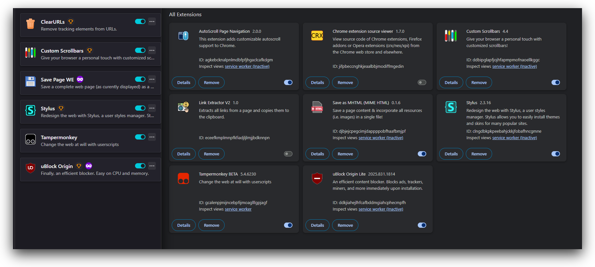Image resolution: width=595 pixels, height=267 pixels.
Task: Click the Tampermonkey icon in the sidebar
Action: (31, 139)
